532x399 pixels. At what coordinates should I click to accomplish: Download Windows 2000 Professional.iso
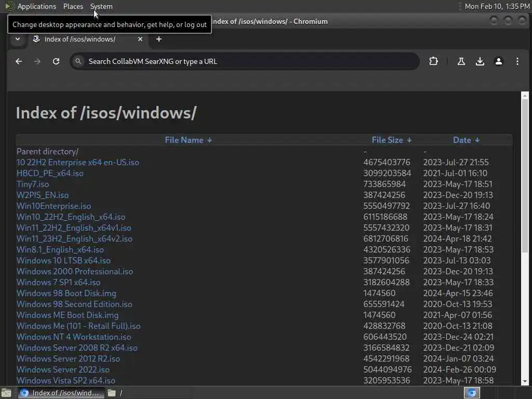coord(75,271)
